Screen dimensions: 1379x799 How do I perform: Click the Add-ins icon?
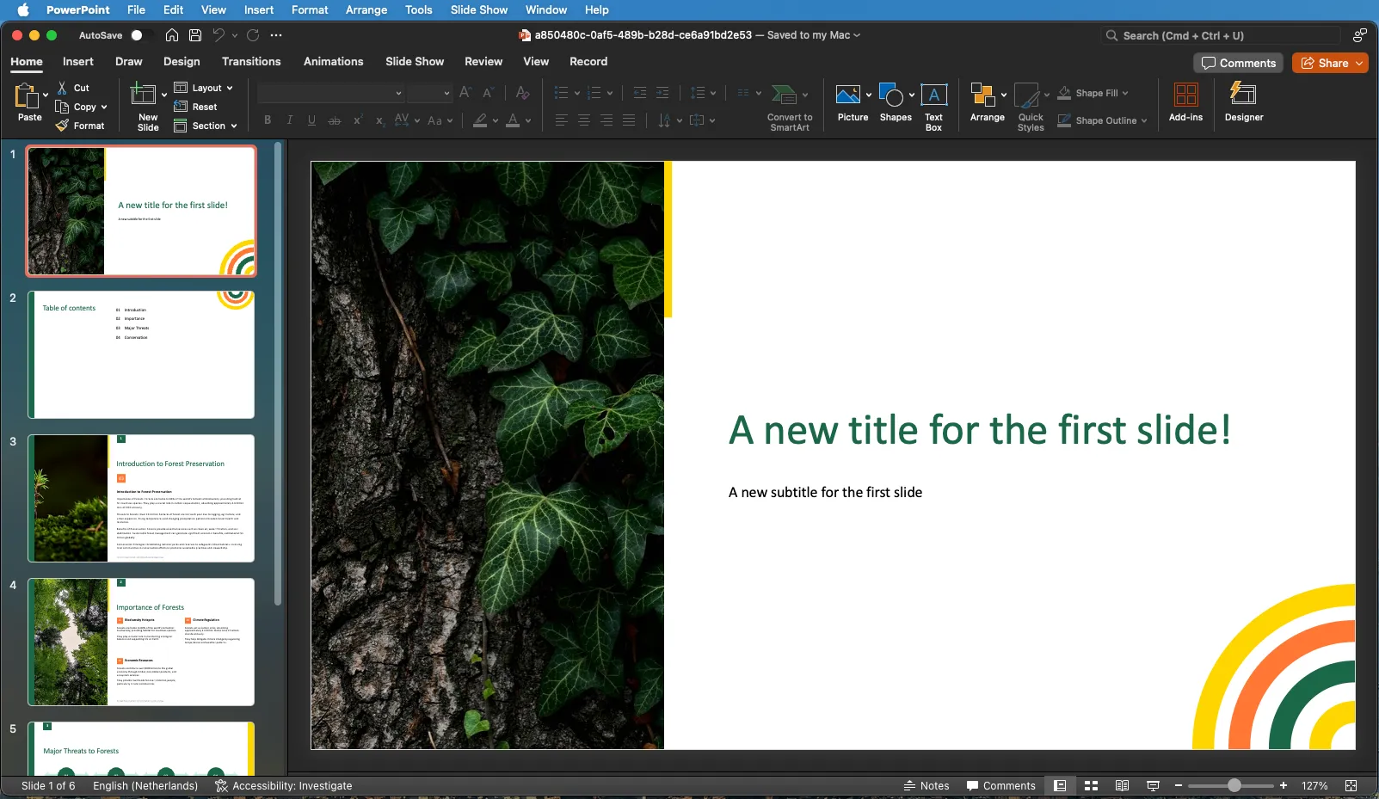tap(1185, 102)
